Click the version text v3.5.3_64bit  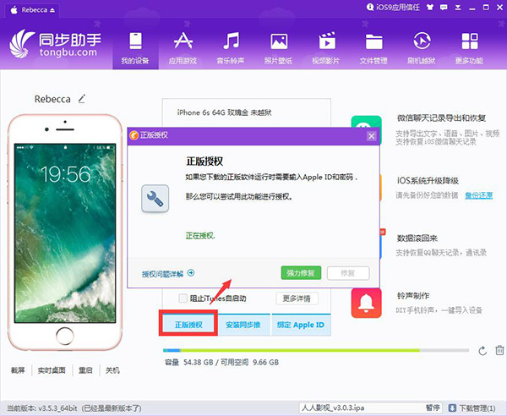point(57,408)
